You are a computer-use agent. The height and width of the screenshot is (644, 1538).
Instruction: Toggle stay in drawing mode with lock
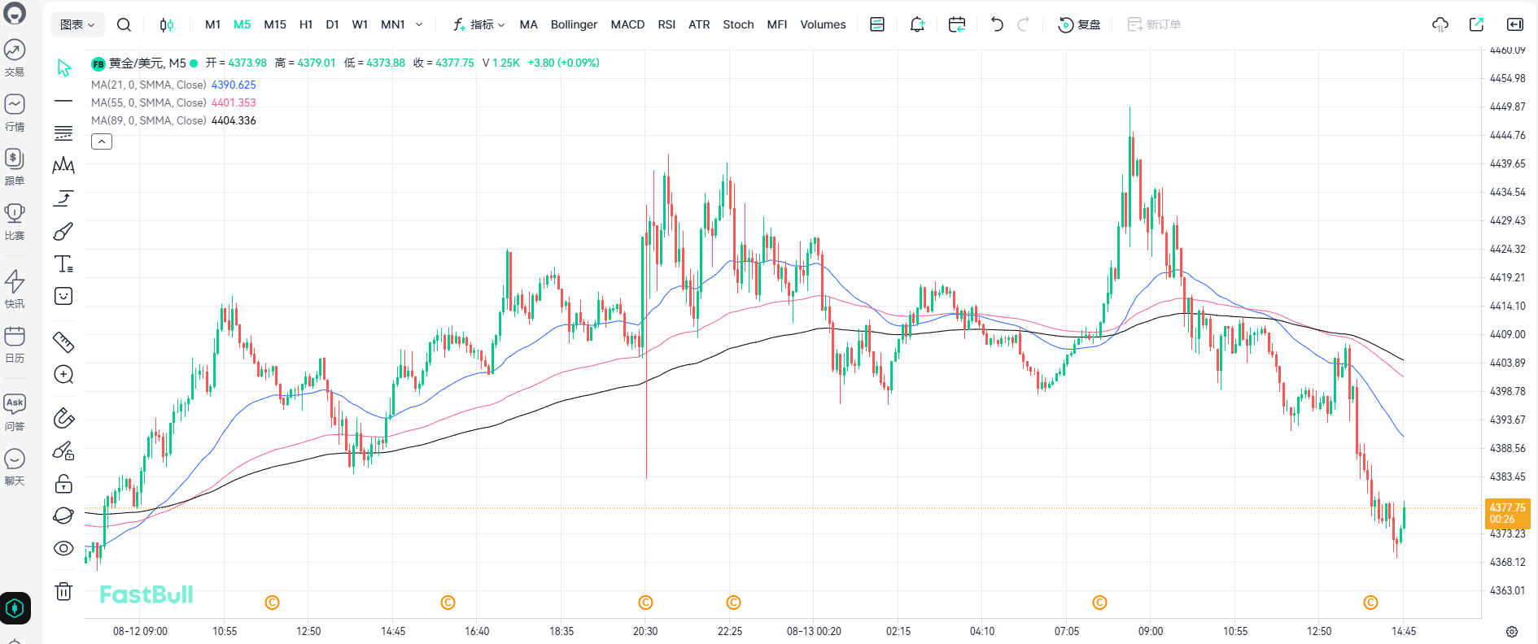63,451
